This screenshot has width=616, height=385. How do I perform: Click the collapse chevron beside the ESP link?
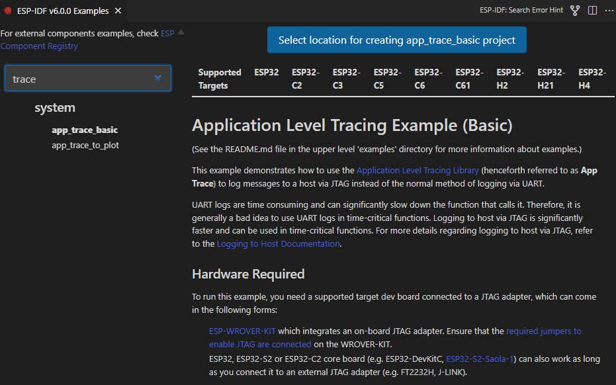point(179,31)
